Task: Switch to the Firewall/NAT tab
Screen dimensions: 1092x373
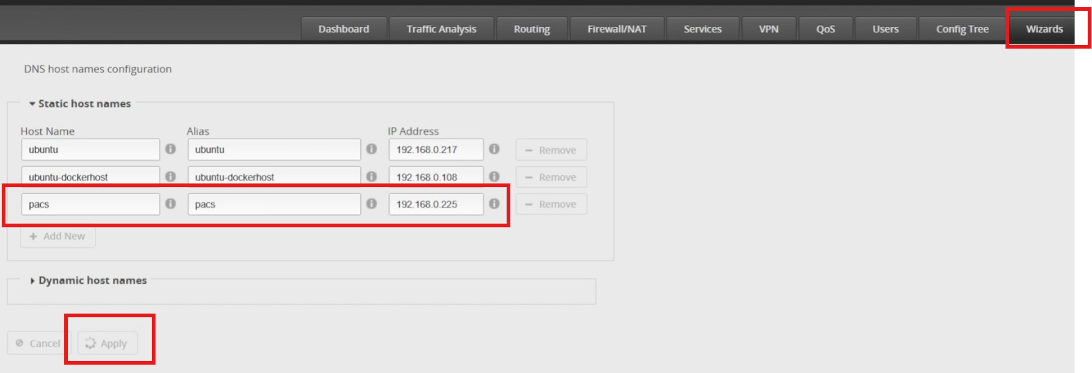Action: (x=617, y=29)
